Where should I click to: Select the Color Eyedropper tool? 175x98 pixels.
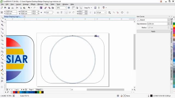[x=2, y=70]
